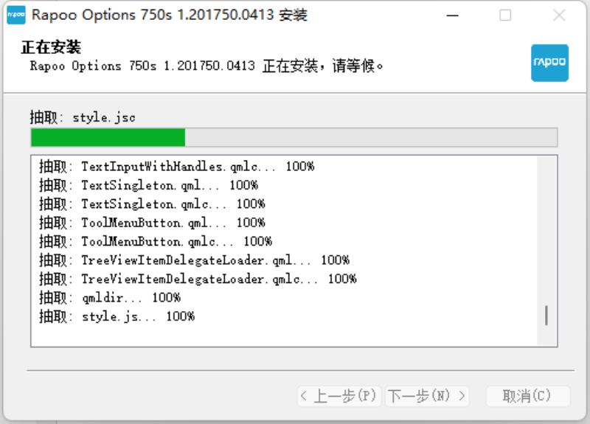Select the TextSingleton.qml... 100% log line
The height and width of the screenshot is (424, 590).
tap(148, 185)
